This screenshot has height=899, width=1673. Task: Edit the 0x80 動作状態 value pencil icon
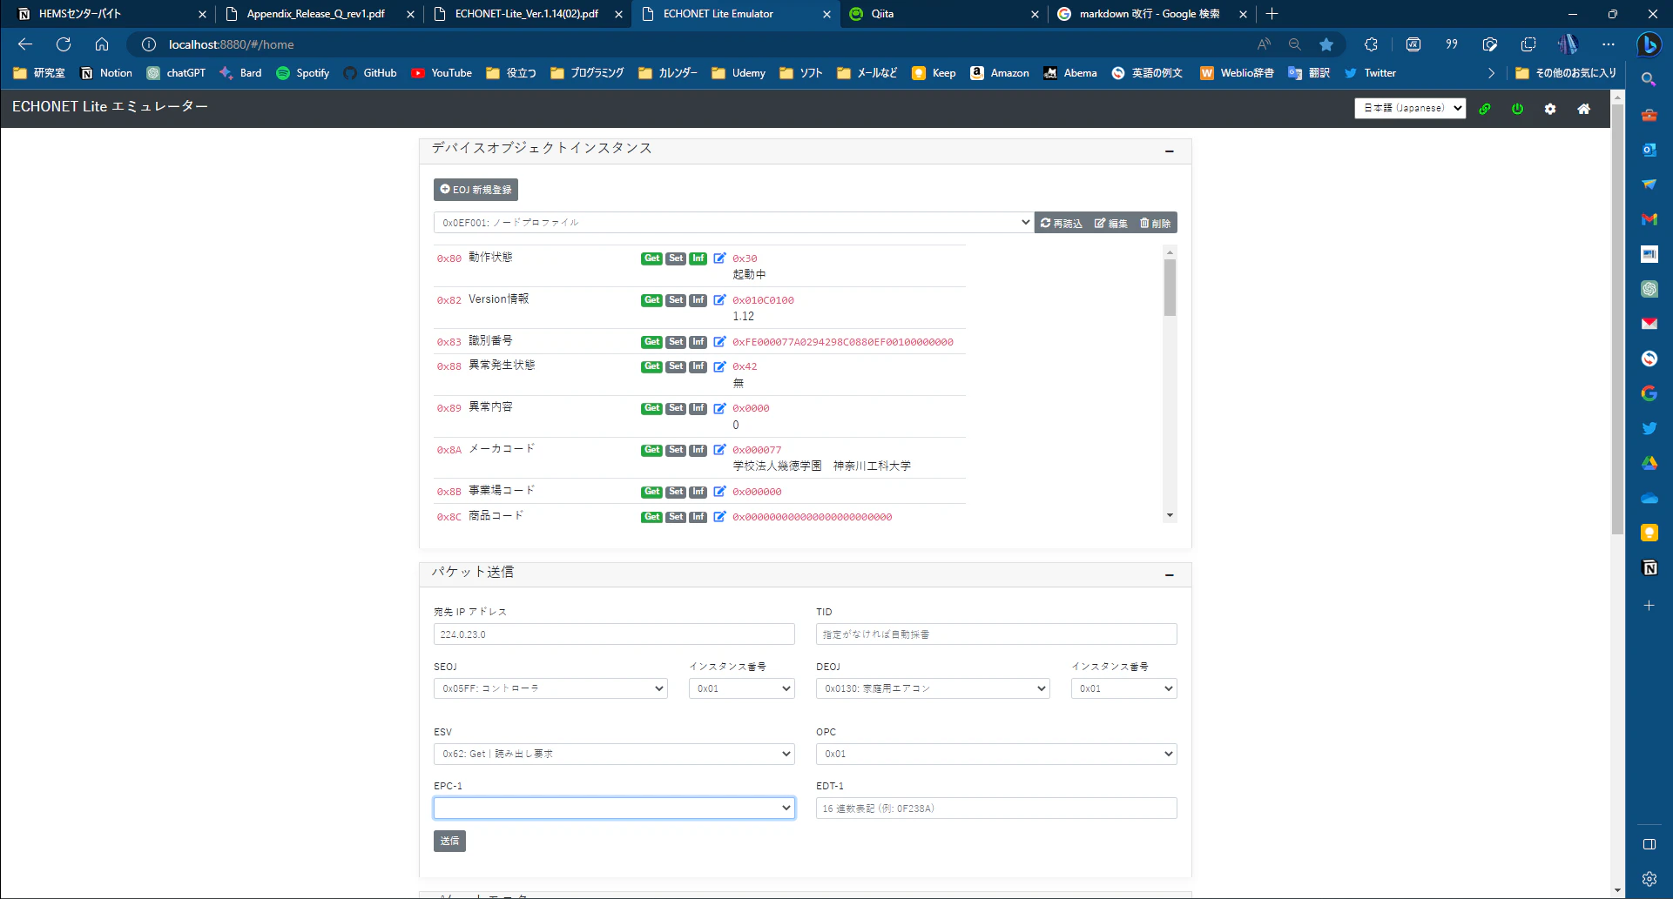pos(719,258)
